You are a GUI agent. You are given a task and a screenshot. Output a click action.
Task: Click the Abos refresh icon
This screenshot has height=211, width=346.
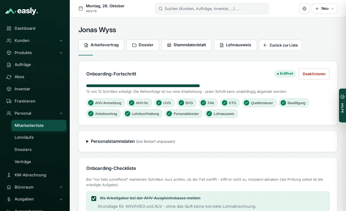pyautogui.click(x=9, y=77)
